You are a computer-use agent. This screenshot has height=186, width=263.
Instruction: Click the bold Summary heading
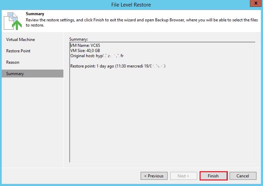(35, 14)
